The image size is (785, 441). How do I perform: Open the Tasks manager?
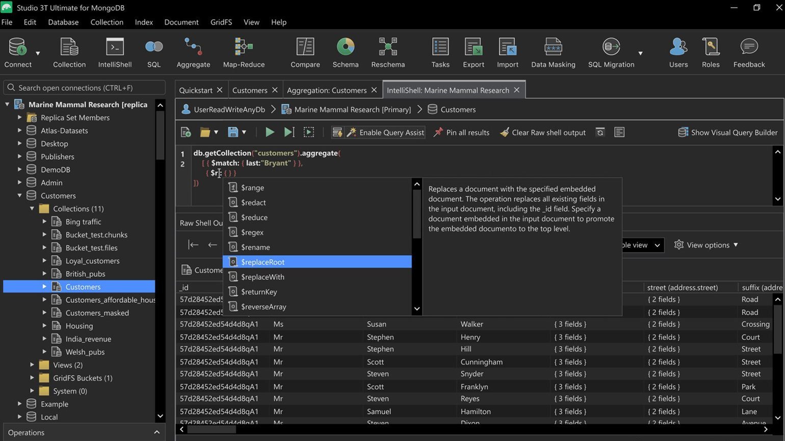point(440,52)
